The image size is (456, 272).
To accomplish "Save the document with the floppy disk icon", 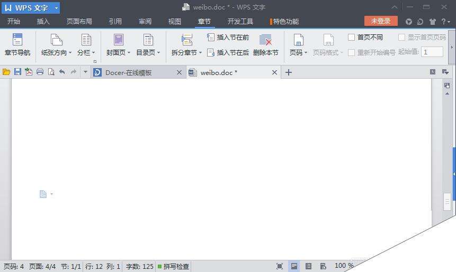I will 17,72.
